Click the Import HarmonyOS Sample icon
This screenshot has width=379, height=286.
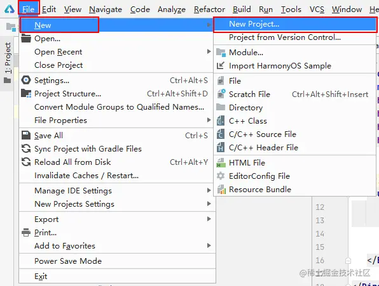[x=221, y=65]
